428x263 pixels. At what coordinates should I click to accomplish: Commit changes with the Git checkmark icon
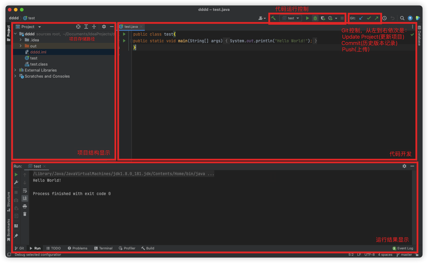[x=369, y=18]
